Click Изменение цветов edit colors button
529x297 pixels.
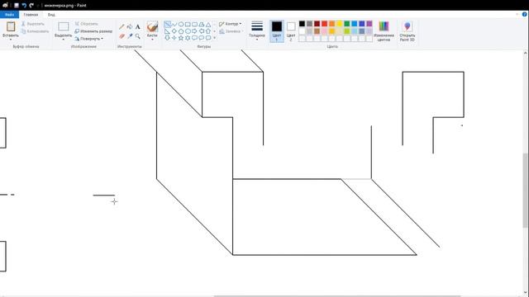point(384,31)
